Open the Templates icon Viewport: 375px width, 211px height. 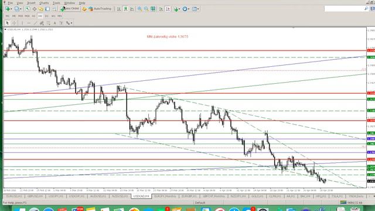pyautogui.click(x=194, y=9)
